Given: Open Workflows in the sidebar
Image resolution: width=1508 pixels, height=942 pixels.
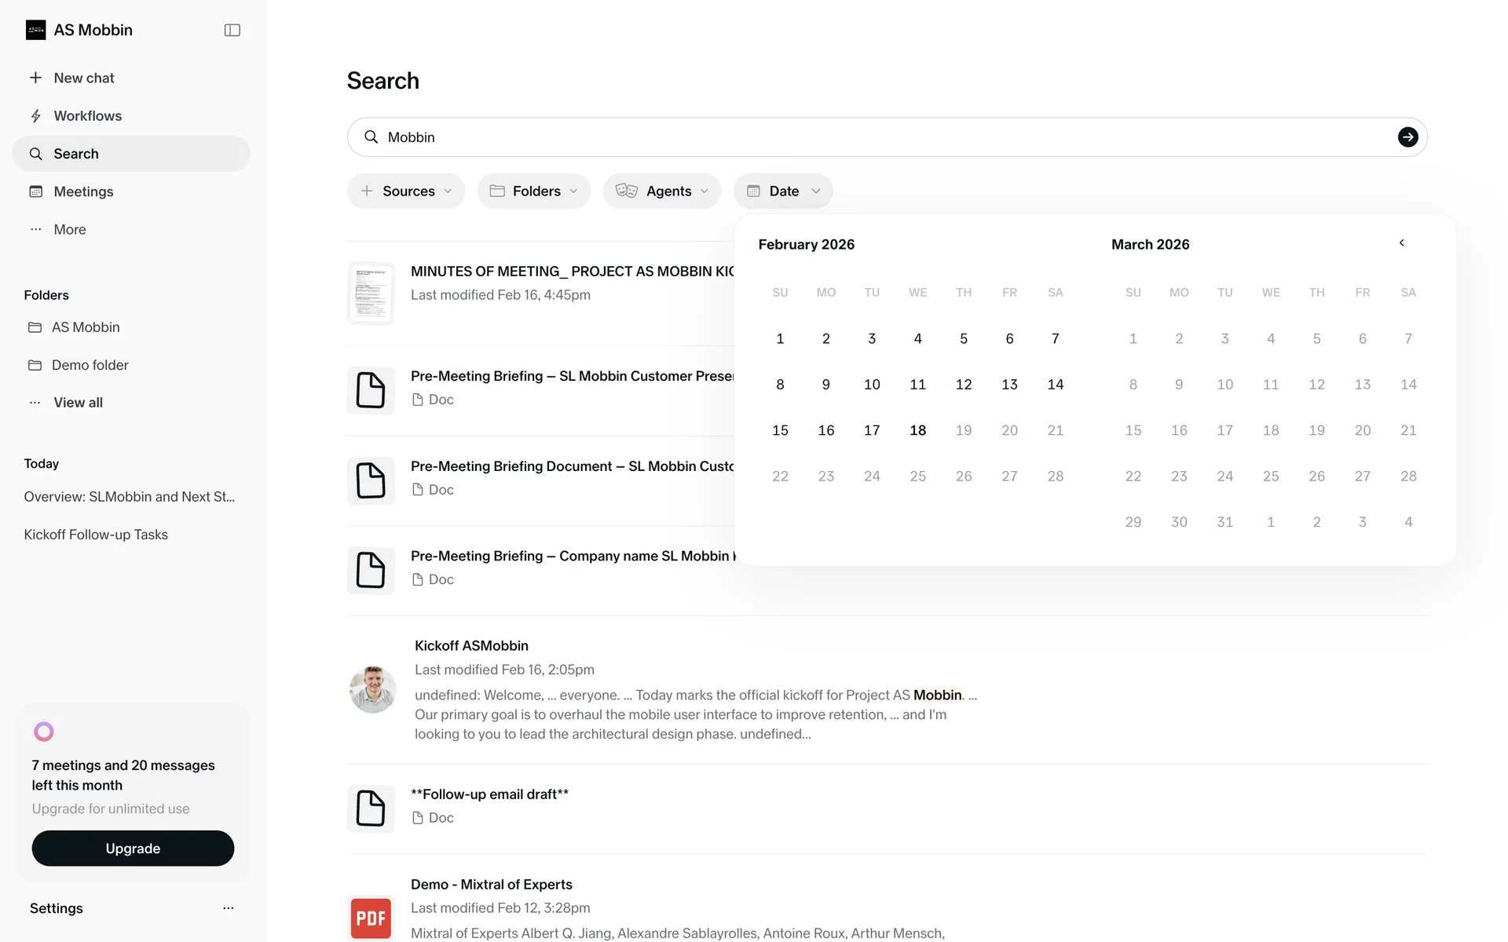Looking at the screenshot, I should point(87,116).
